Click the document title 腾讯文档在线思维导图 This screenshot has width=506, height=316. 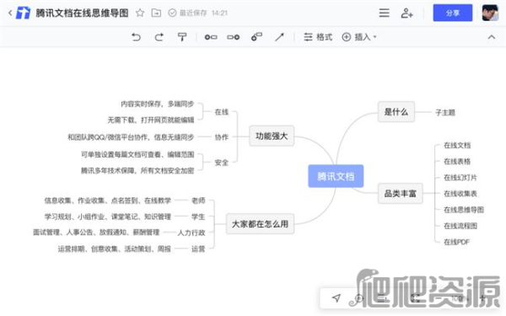tap(82, 13)
